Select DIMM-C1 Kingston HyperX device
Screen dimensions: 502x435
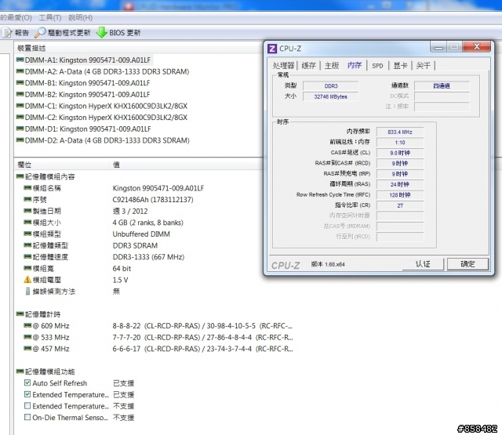(x=102, y=106)
